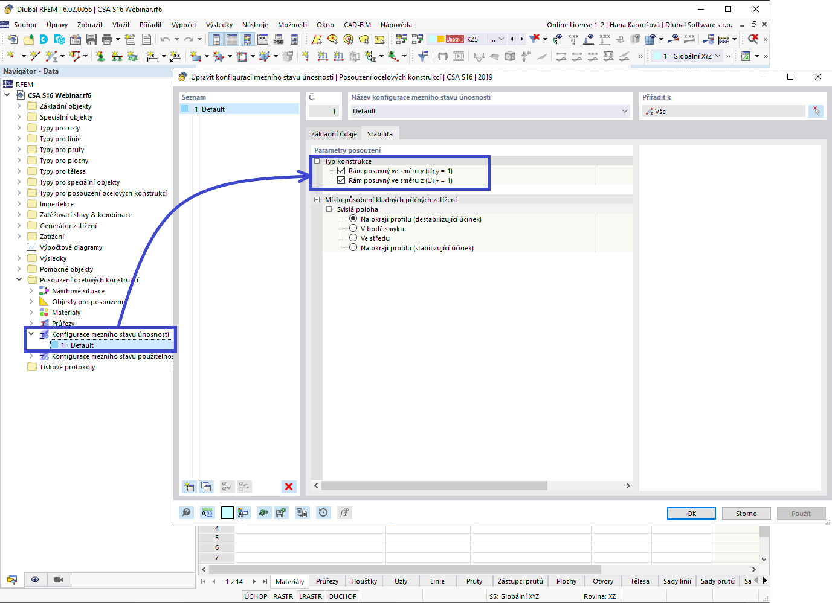Click the table view icon in toolbar
This screenshot has height=603, width=832.
231,39
